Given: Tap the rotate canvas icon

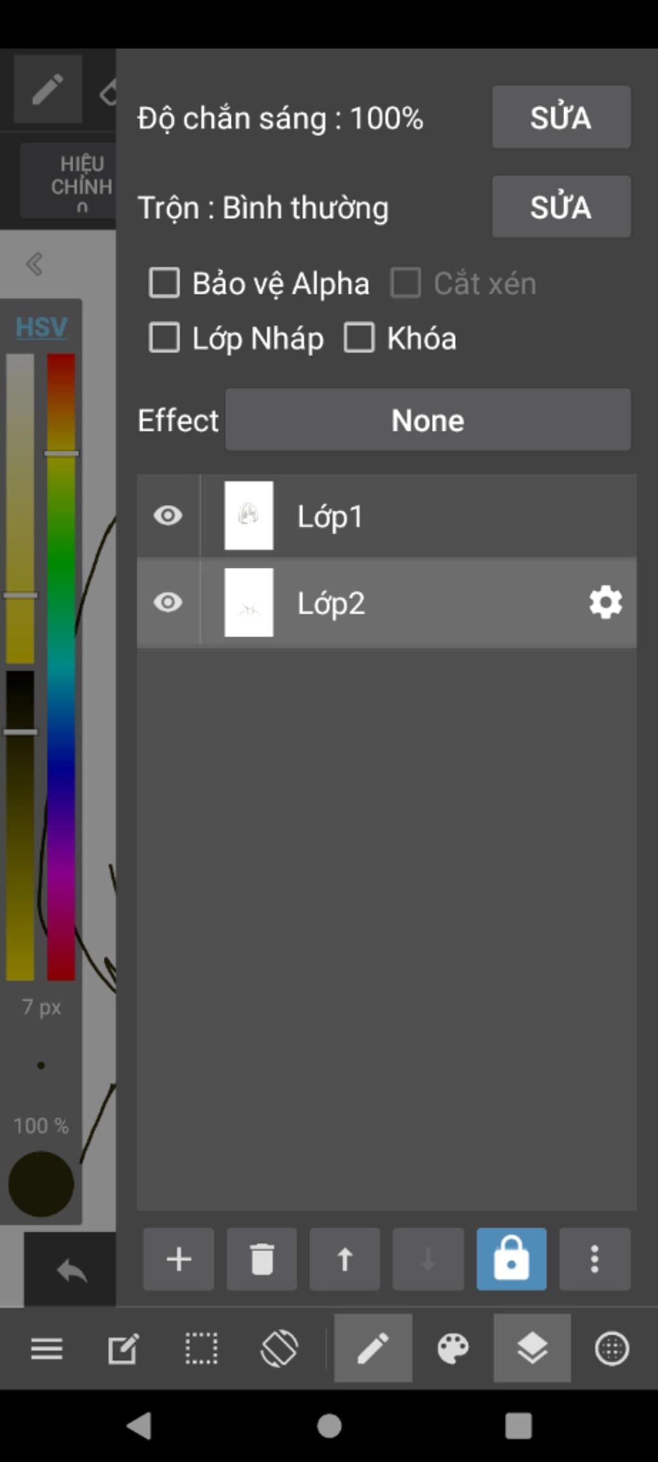Looking at the screenshot, I should [x=280, y=1348].
